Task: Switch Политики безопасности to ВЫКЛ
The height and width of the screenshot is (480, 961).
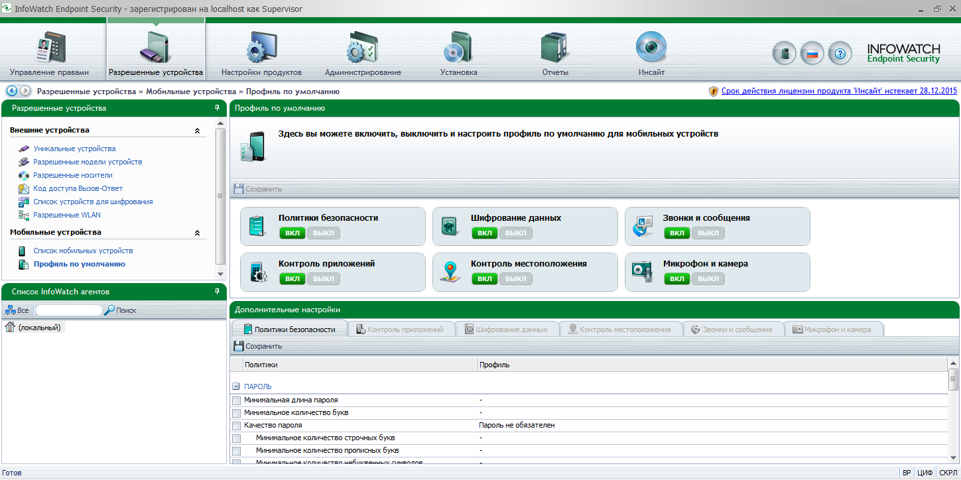Action: (323, 233)
